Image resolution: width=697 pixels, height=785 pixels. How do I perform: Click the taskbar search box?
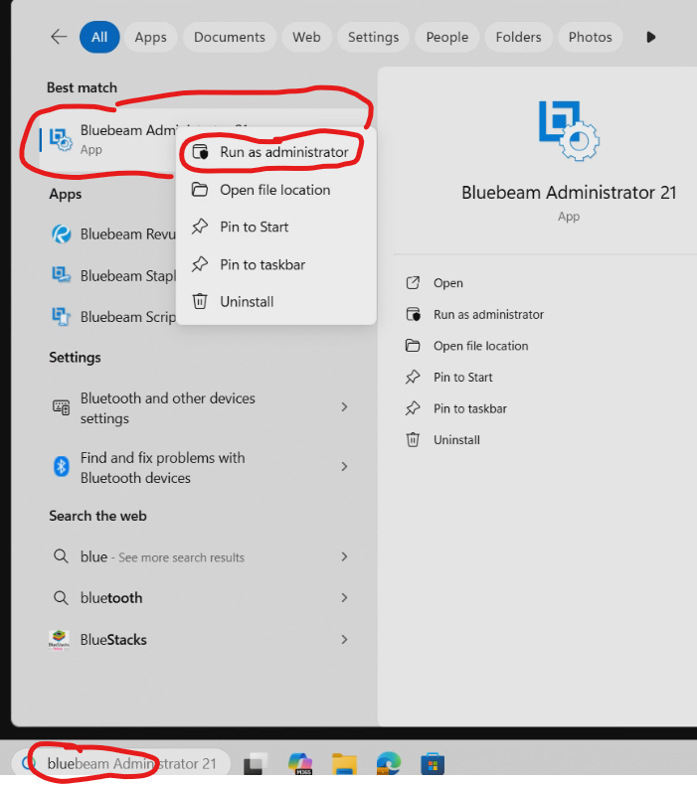(120, 763)
